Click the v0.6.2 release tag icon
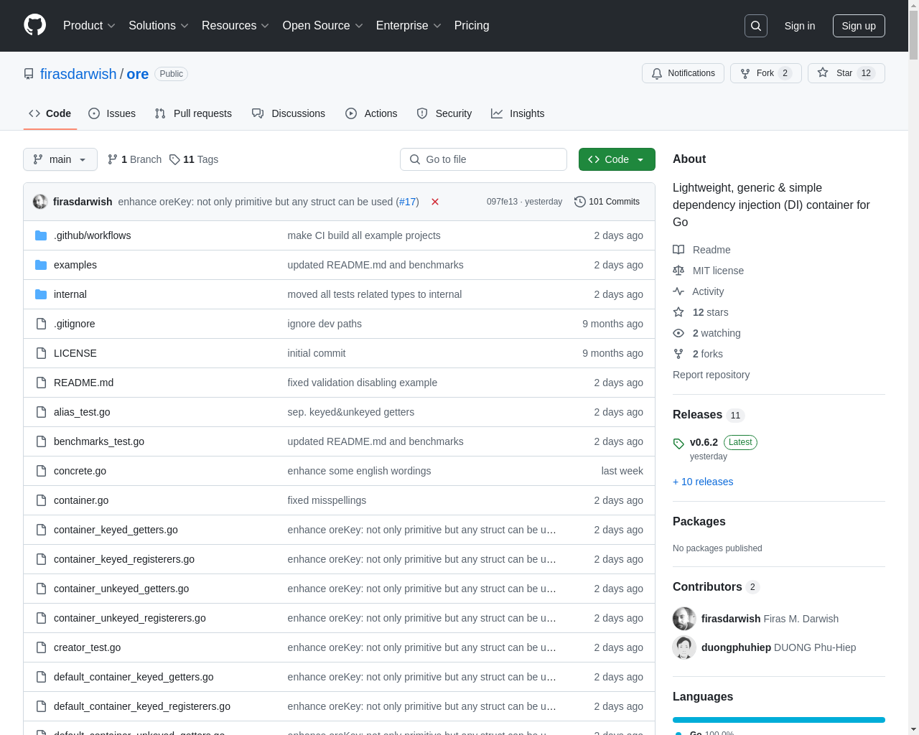Screen dimensions: 919x735 tap(678, 444)
